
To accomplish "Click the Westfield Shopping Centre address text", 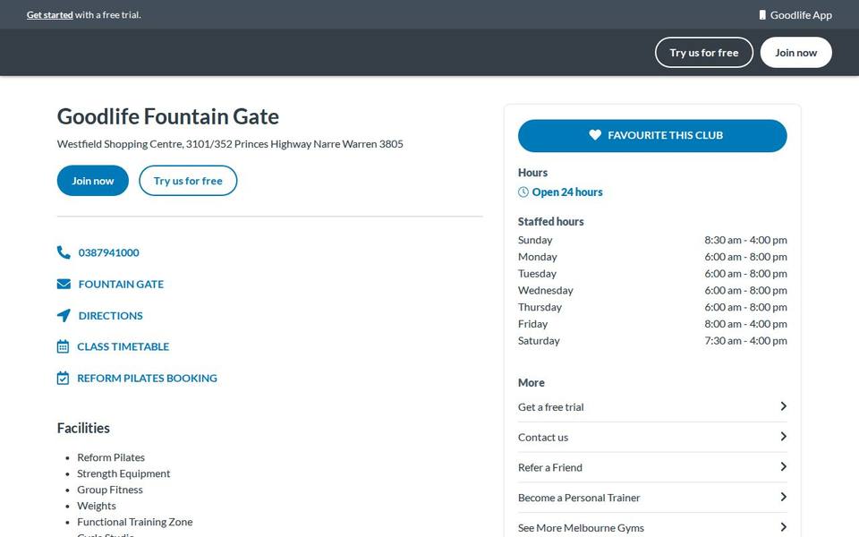I will click(x=230, y=143).
